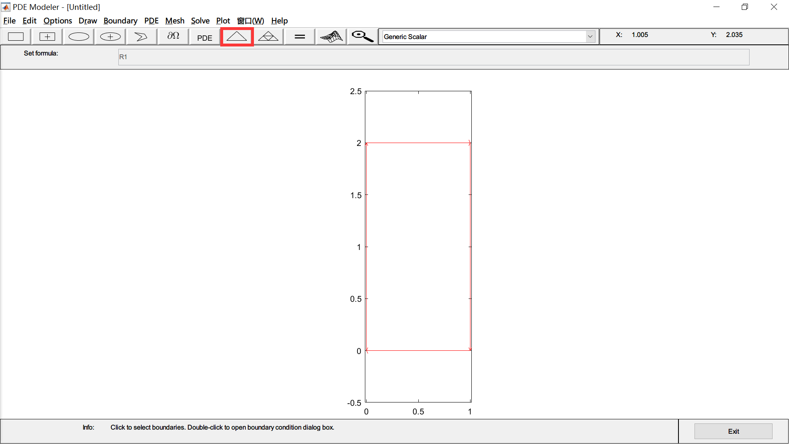
Task: Select the centered ellipse tool
Action: (x=110, y=36)
